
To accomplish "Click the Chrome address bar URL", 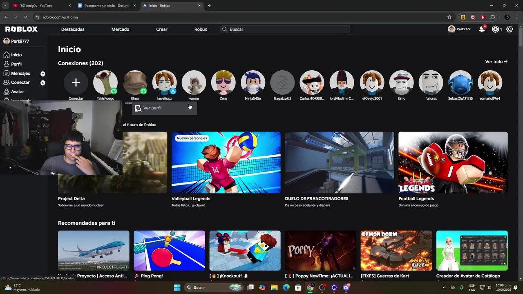I will pos(60,17).
